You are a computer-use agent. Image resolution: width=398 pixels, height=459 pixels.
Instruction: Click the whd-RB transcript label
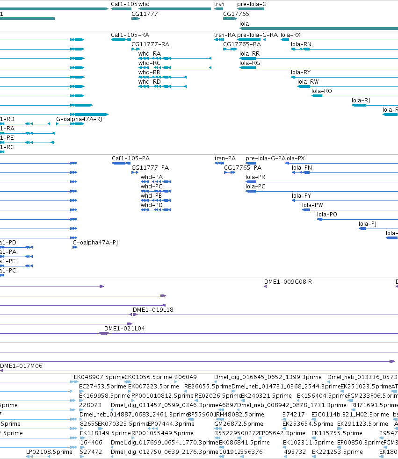149,72
